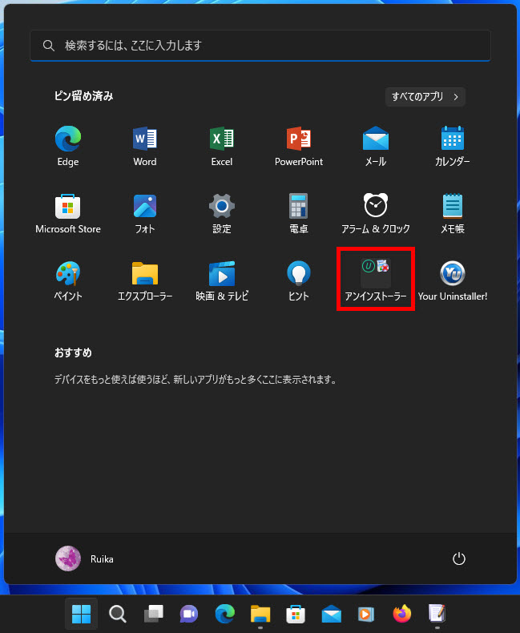Click the search box at the top
Screen dimensions: 520x633
point(260,46)
